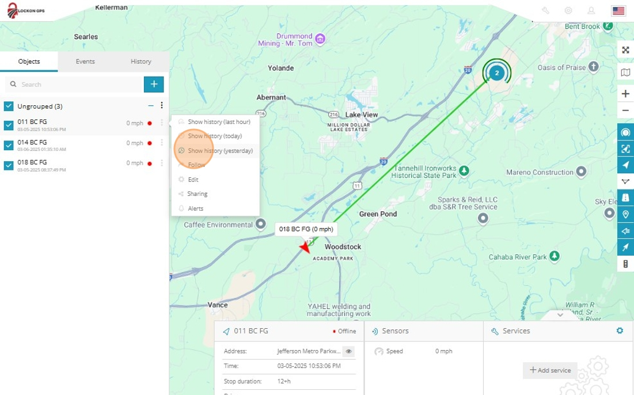Click Cahaba River Park marker
This screenshot has height=395, width=634.
point(555,256)
